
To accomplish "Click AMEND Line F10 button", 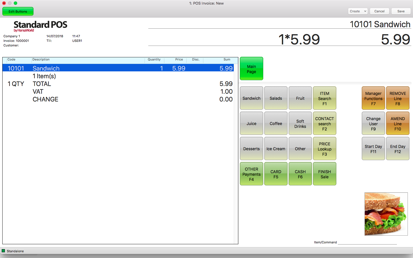I will [398, 124].
